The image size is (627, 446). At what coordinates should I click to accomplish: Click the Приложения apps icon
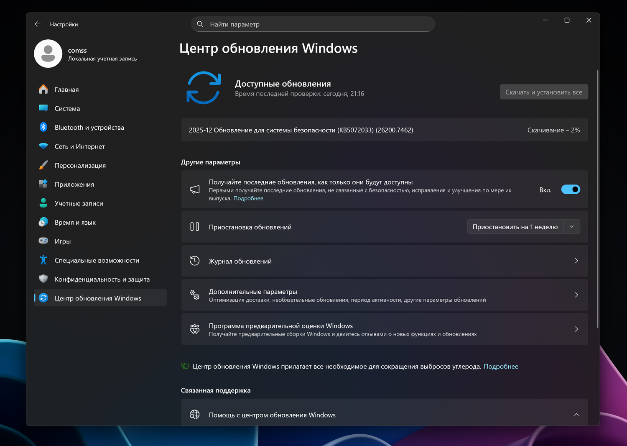coord(43,184)
